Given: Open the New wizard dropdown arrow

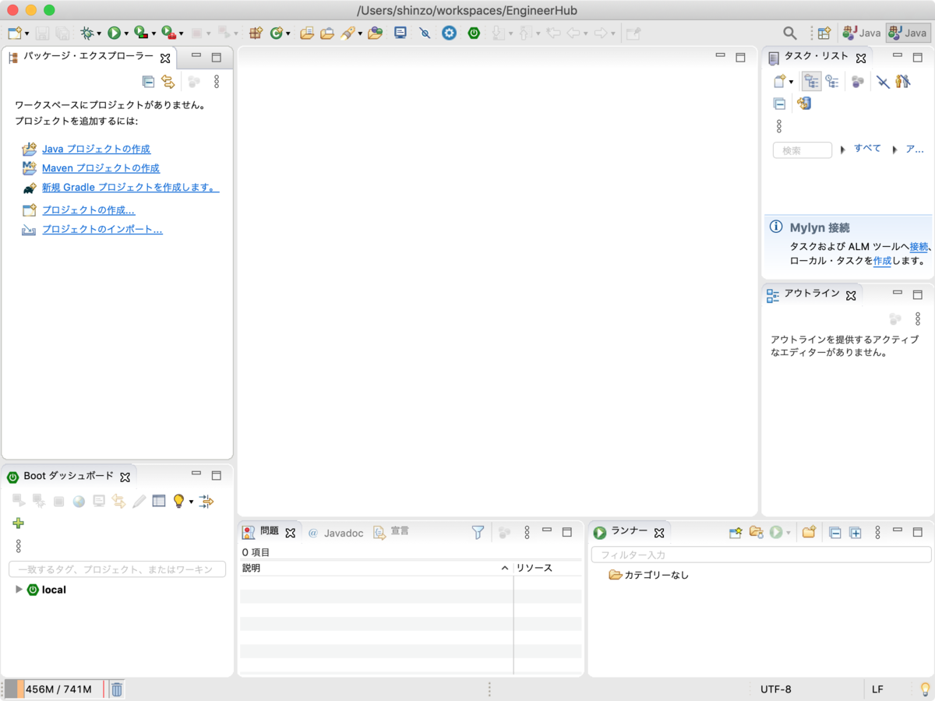Looking at the screenshot, I should pyautogui.click(x=26, y=34).
